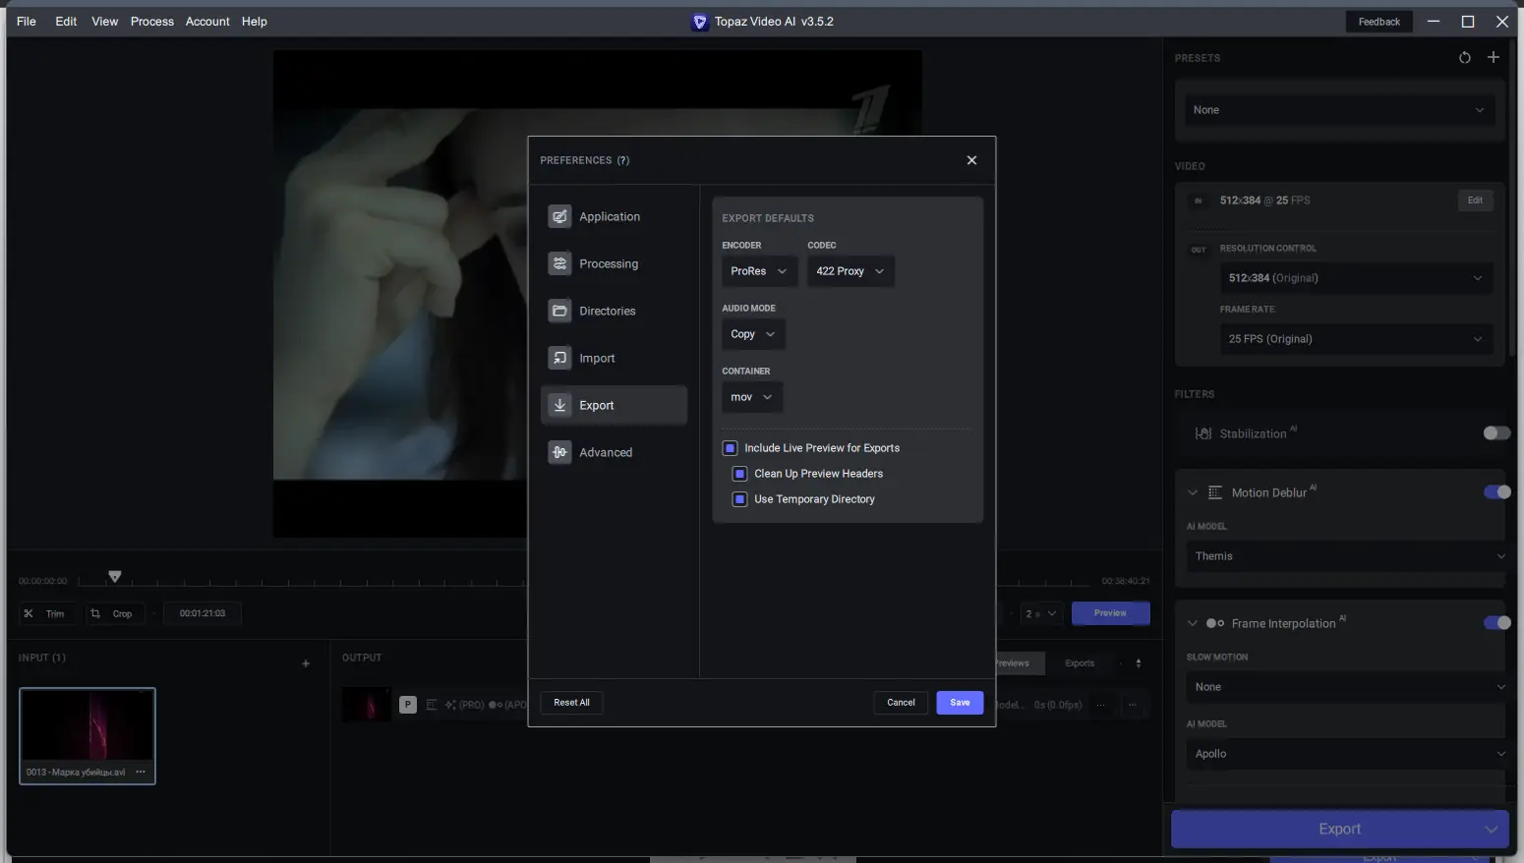Click the timeline playhead marker
Image resolution: width=1524 pixels, height=863 pixels.
point(115,576)
